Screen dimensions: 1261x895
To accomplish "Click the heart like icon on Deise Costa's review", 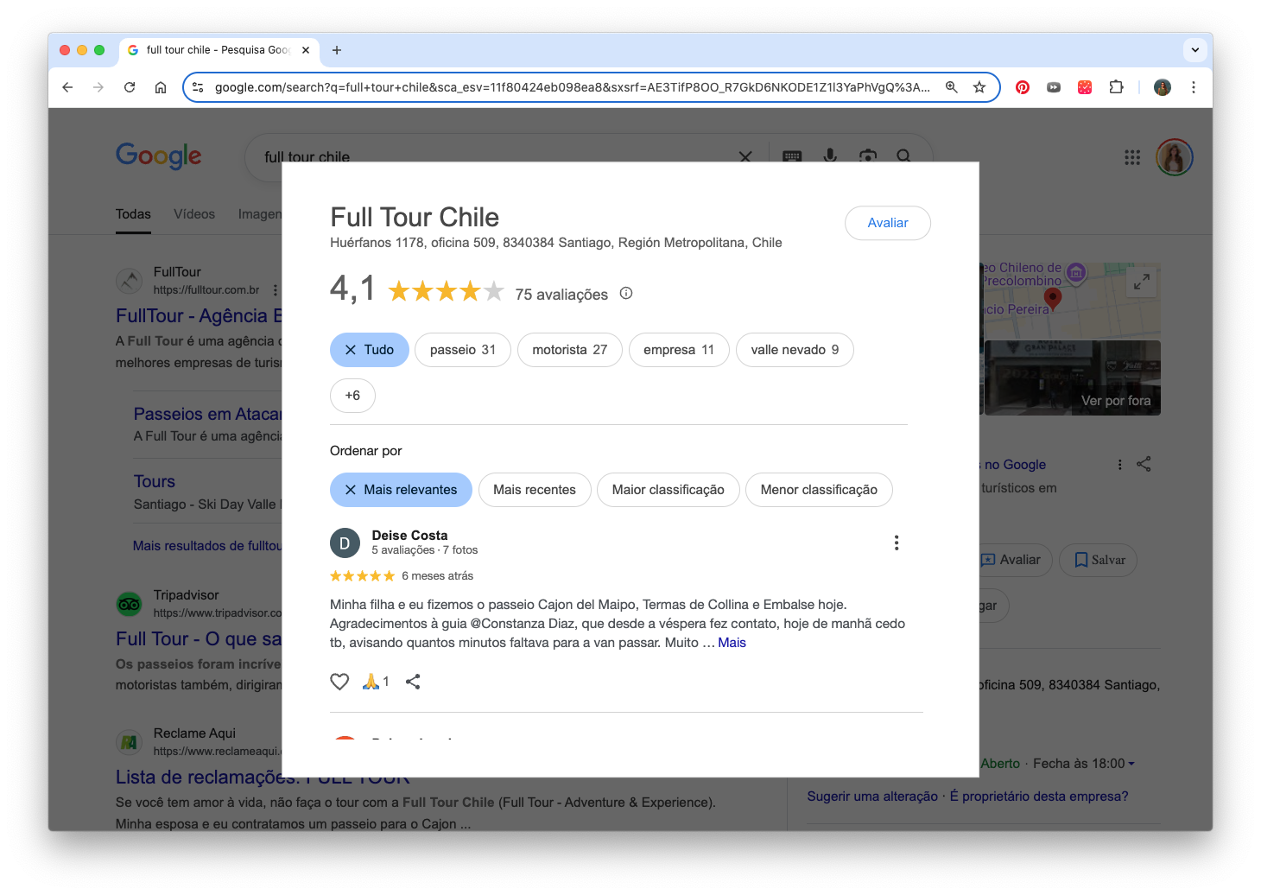I will point(339,682).
